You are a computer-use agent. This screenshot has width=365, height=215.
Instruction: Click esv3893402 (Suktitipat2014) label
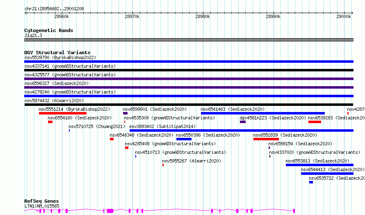point(162,126)
